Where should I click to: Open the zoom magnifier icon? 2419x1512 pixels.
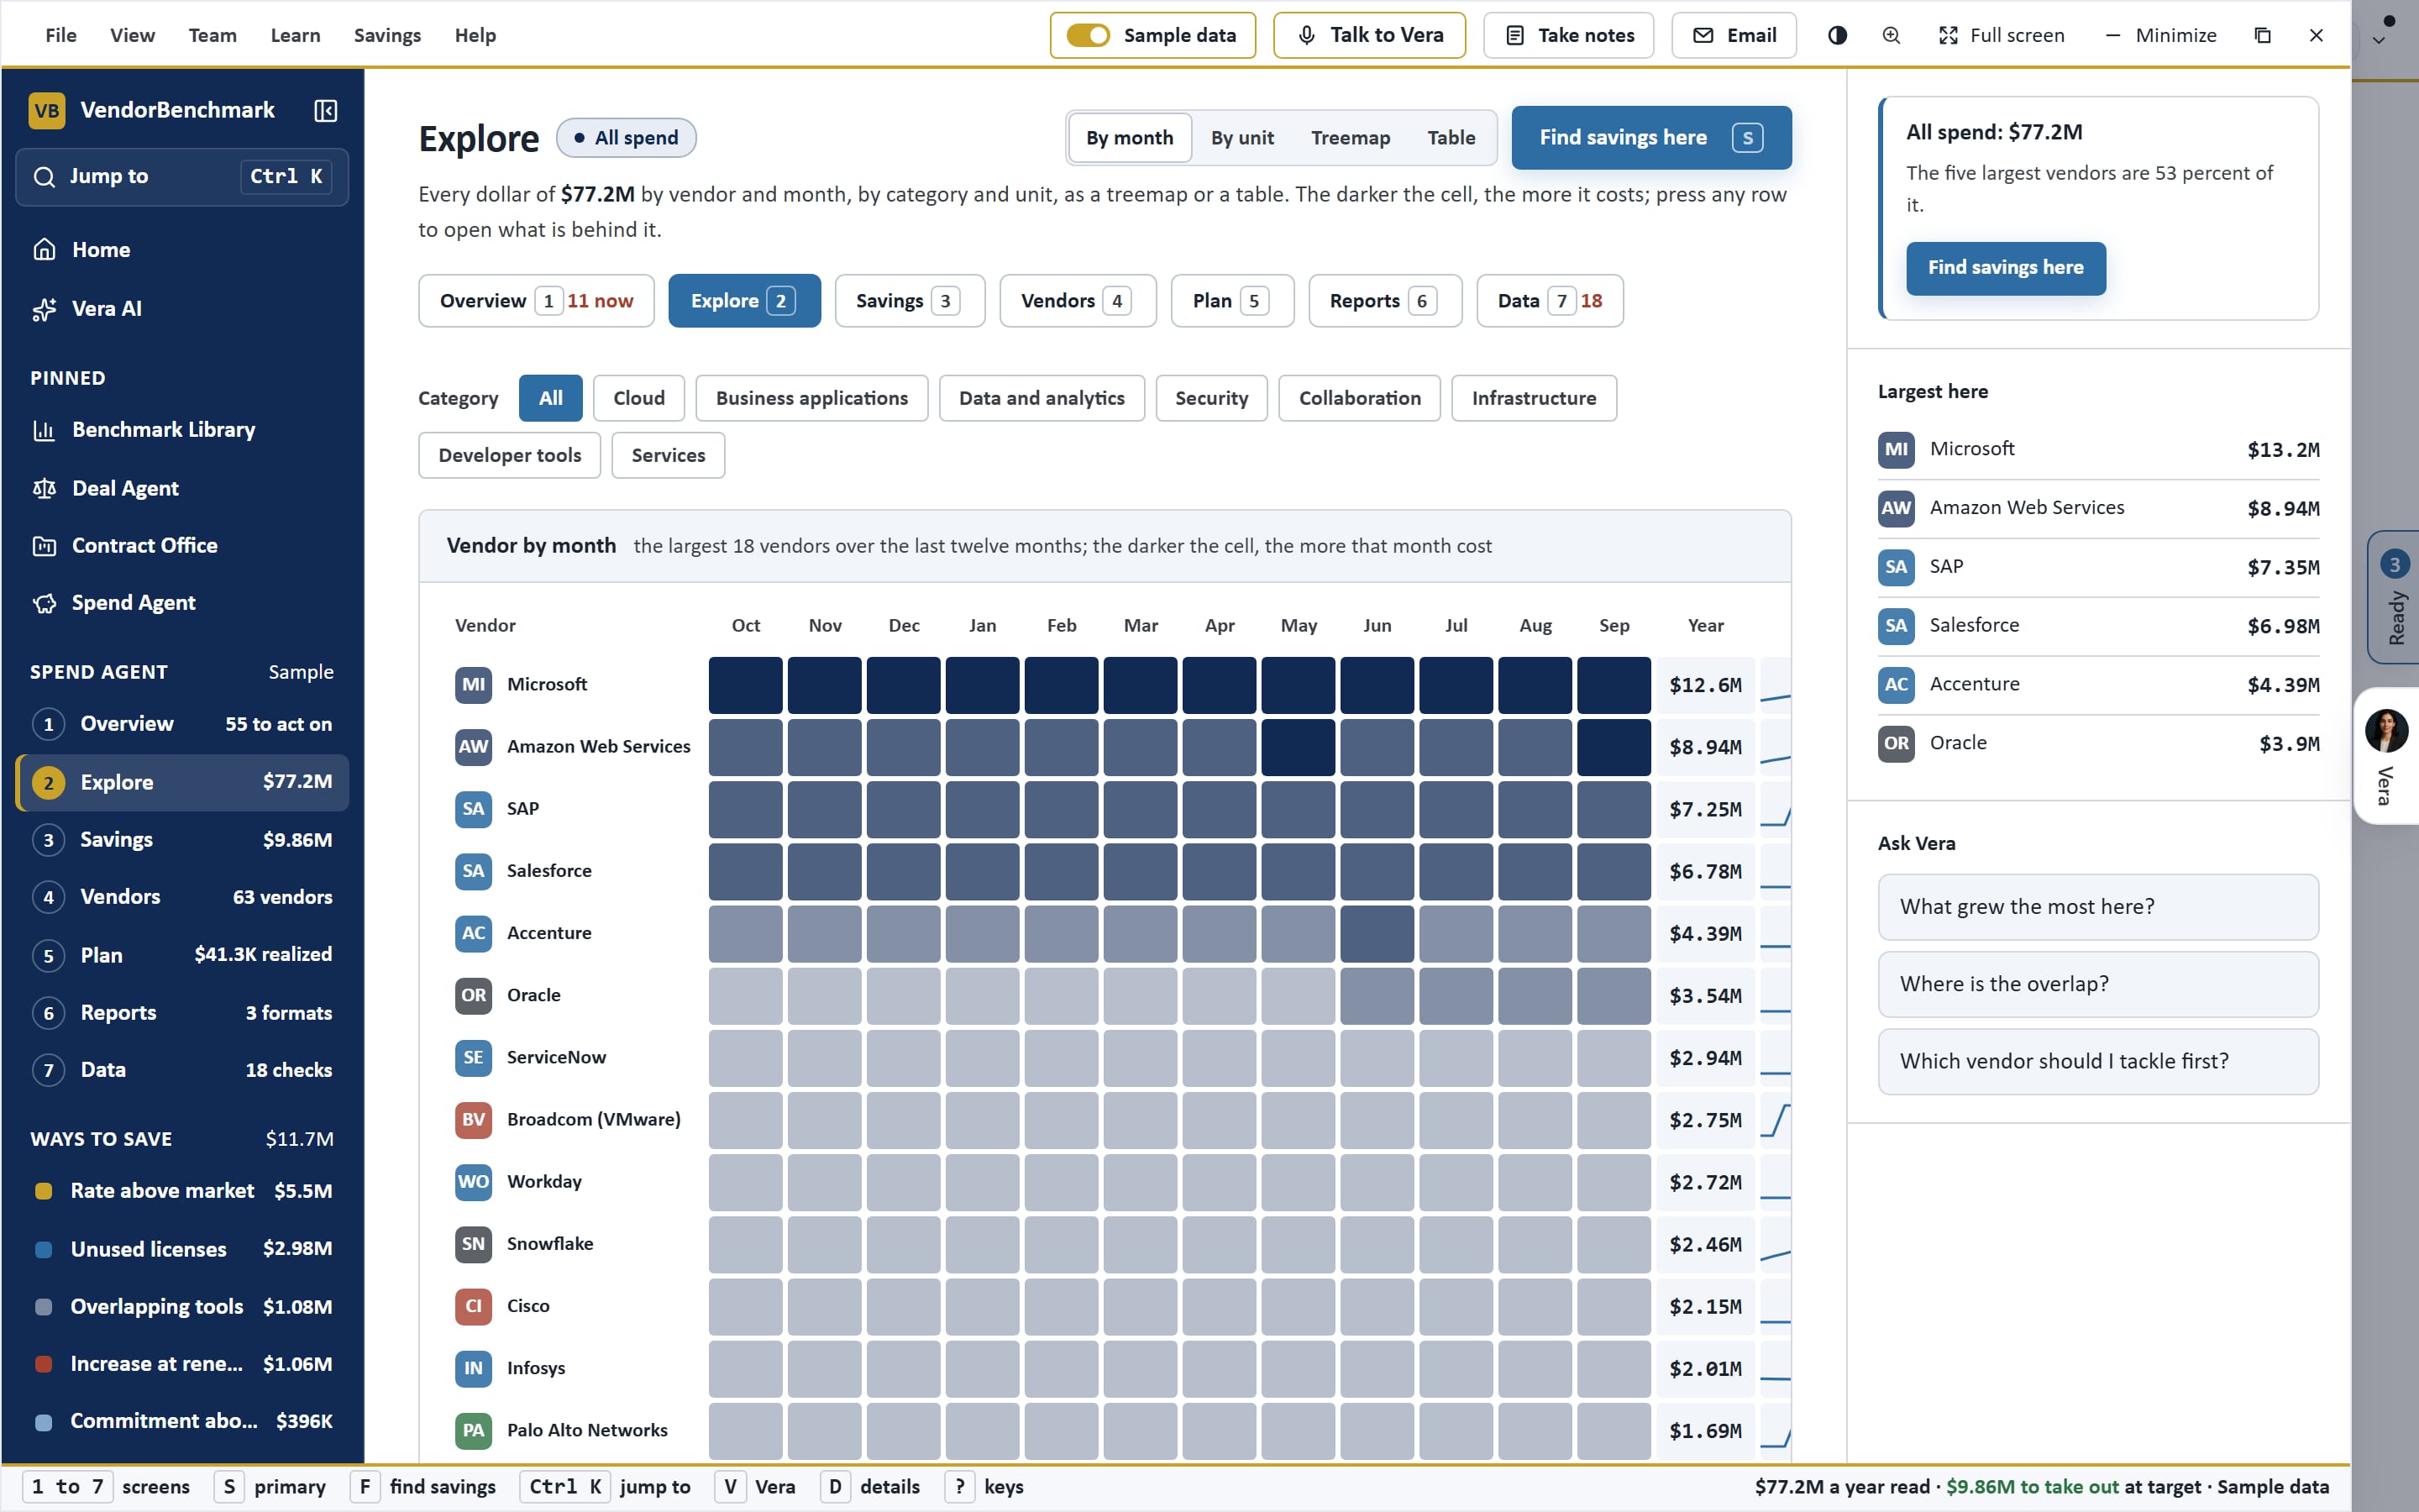1892,35
